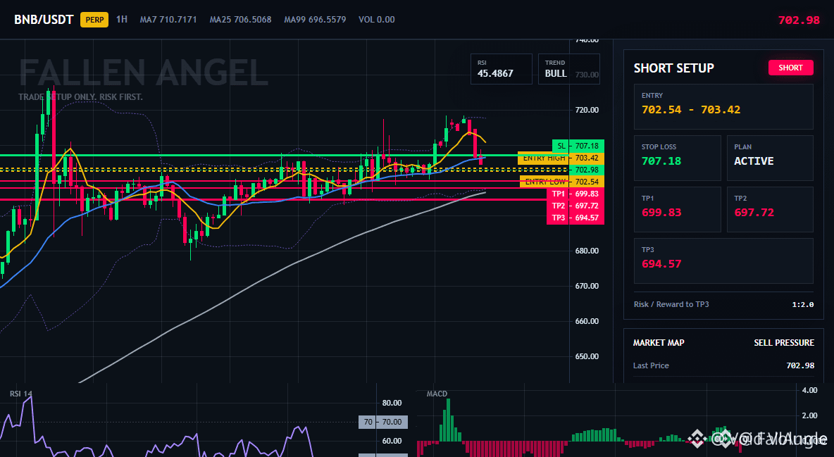Click the Last Price 702.98 value
The image size is (834, 457).
point(800,365)
